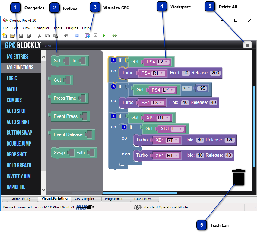Image resolution: width=257 pixels, height=232 pixels.
Task: Click star icon on the PS4 LY if block
Action: point(113,86)
